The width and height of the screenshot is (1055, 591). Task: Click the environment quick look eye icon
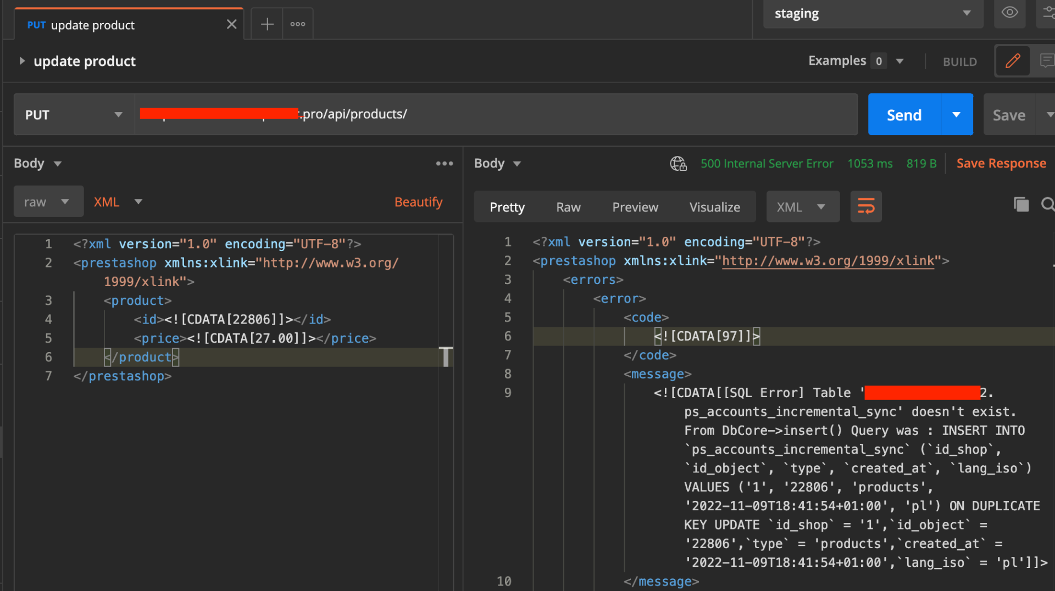tap(1009, 13)
